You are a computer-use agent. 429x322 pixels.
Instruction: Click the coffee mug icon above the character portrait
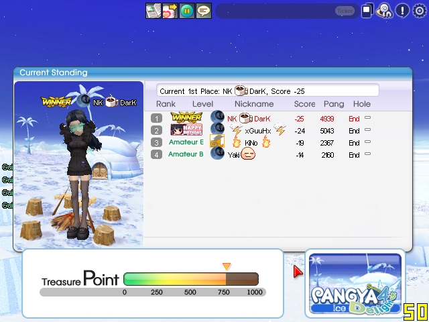coord(111,101)
